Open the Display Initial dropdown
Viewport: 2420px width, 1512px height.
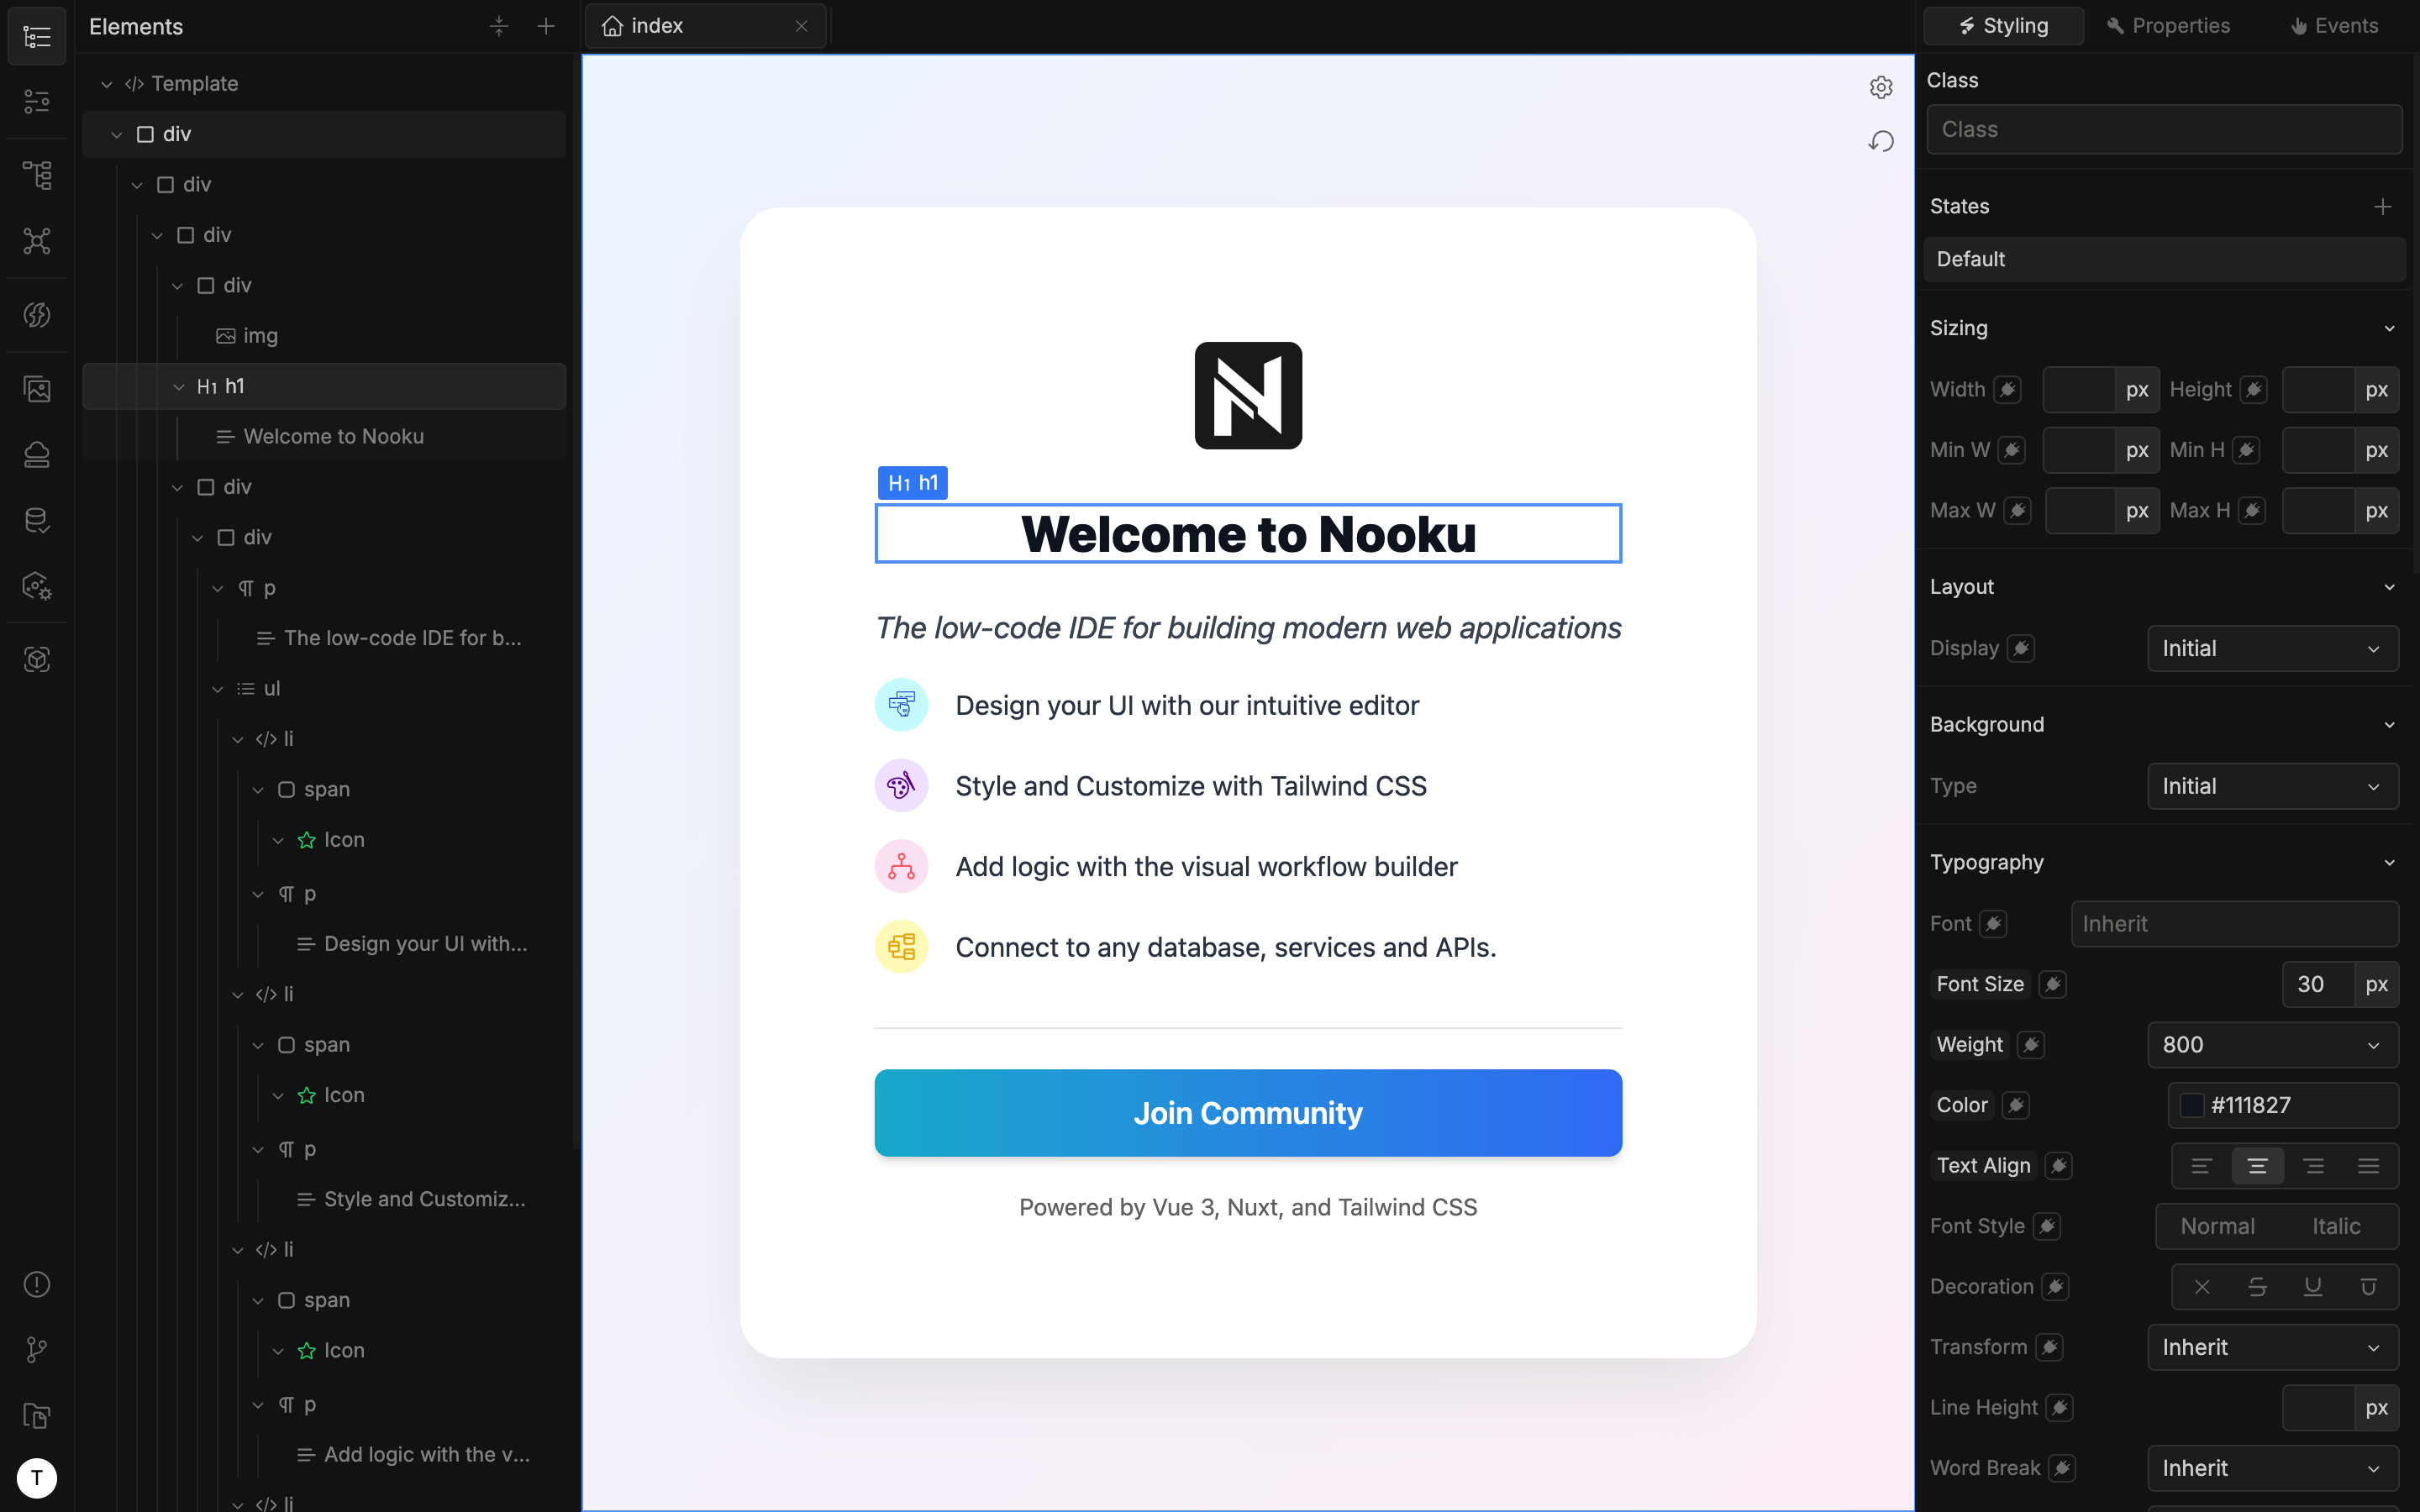click(2272, 649)
